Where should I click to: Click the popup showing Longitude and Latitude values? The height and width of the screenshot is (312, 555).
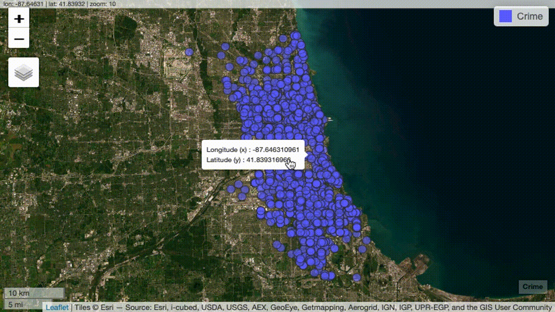[254, 155]
